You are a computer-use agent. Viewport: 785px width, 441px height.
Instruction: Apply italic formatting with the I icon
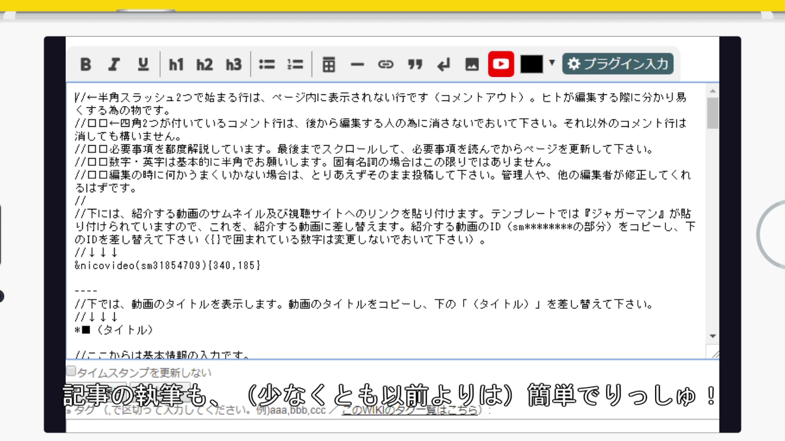point(114,64)
